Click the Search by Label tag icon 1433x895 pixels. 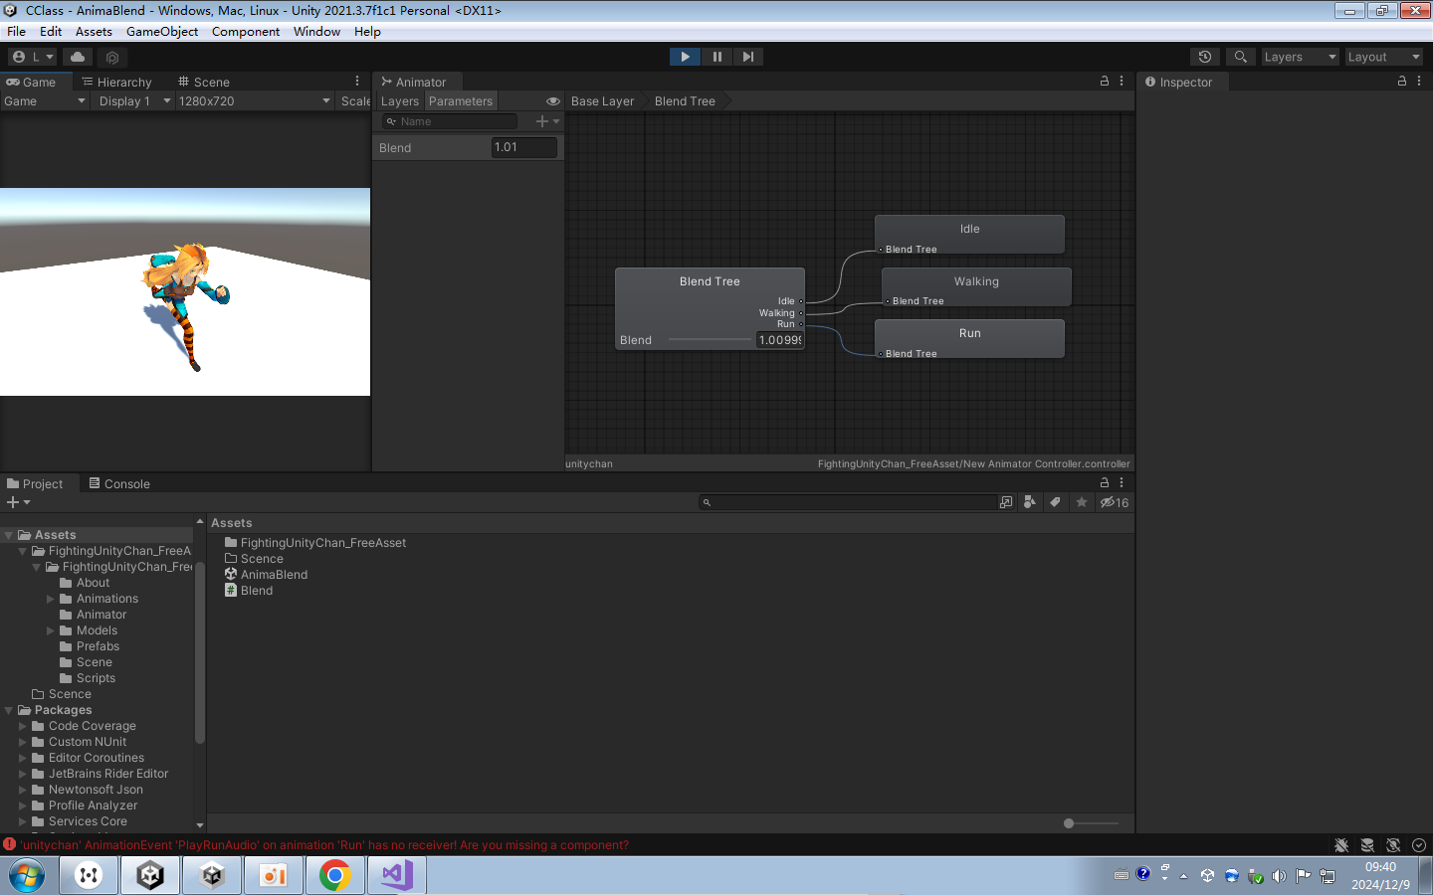(1056, 502)
